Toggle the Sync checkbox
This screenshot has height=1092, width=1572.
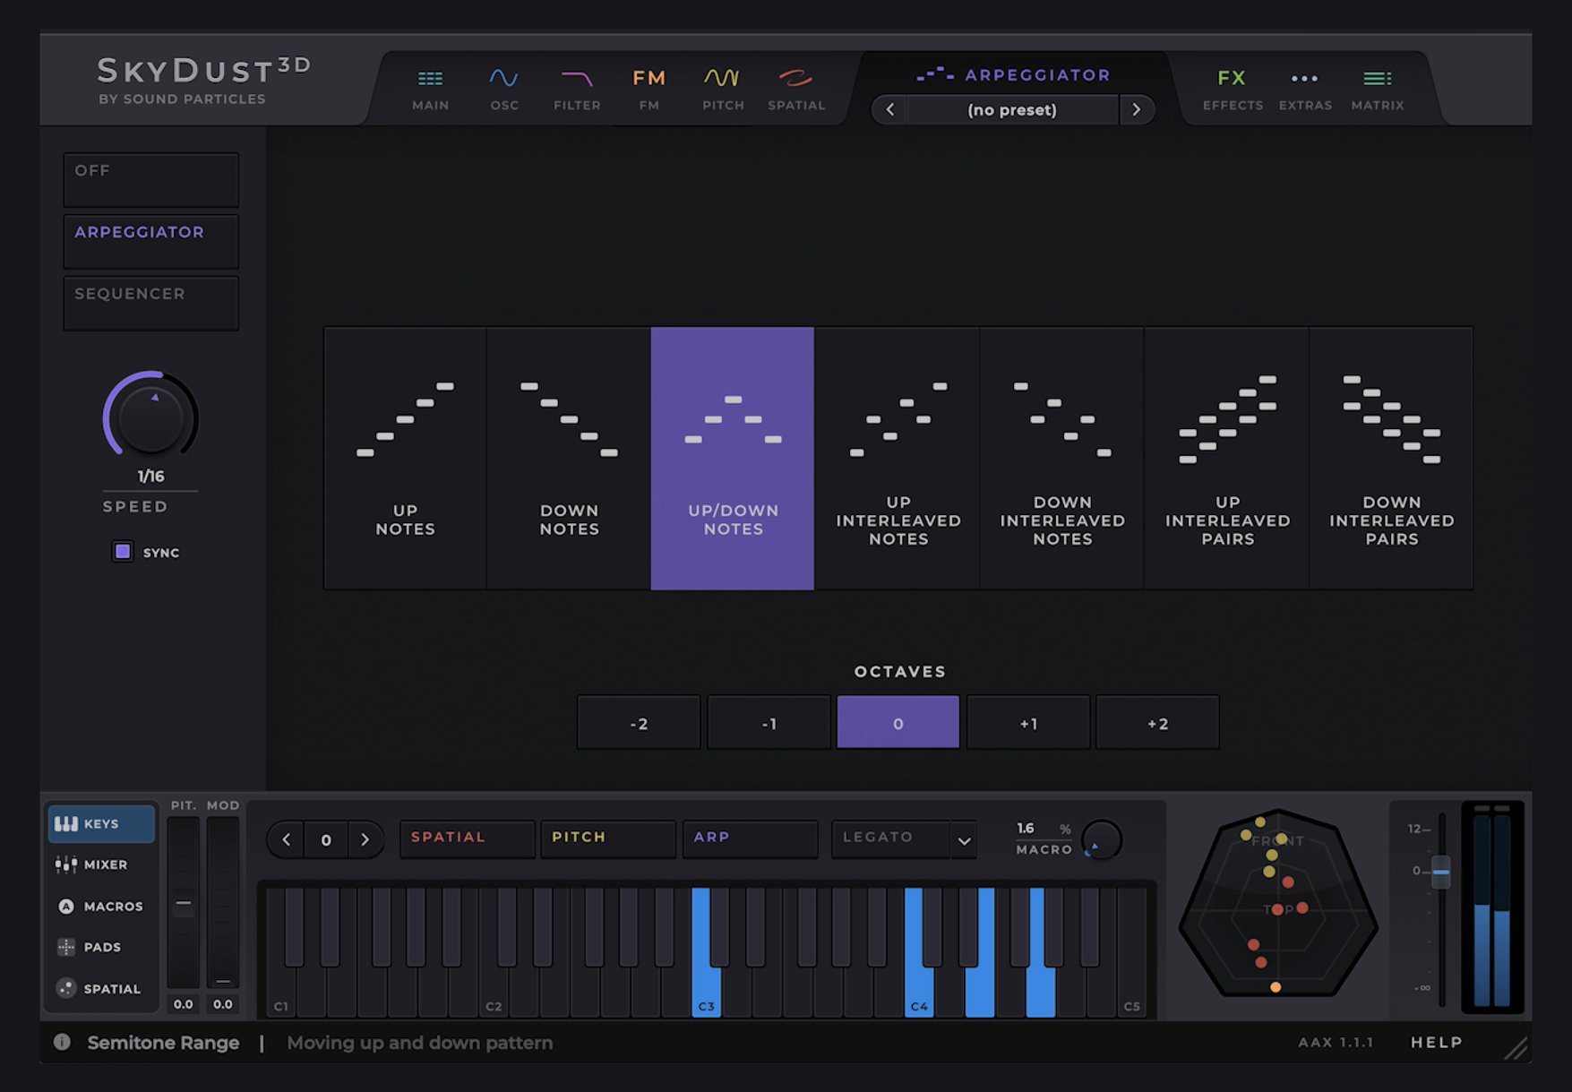pos(123,552)
